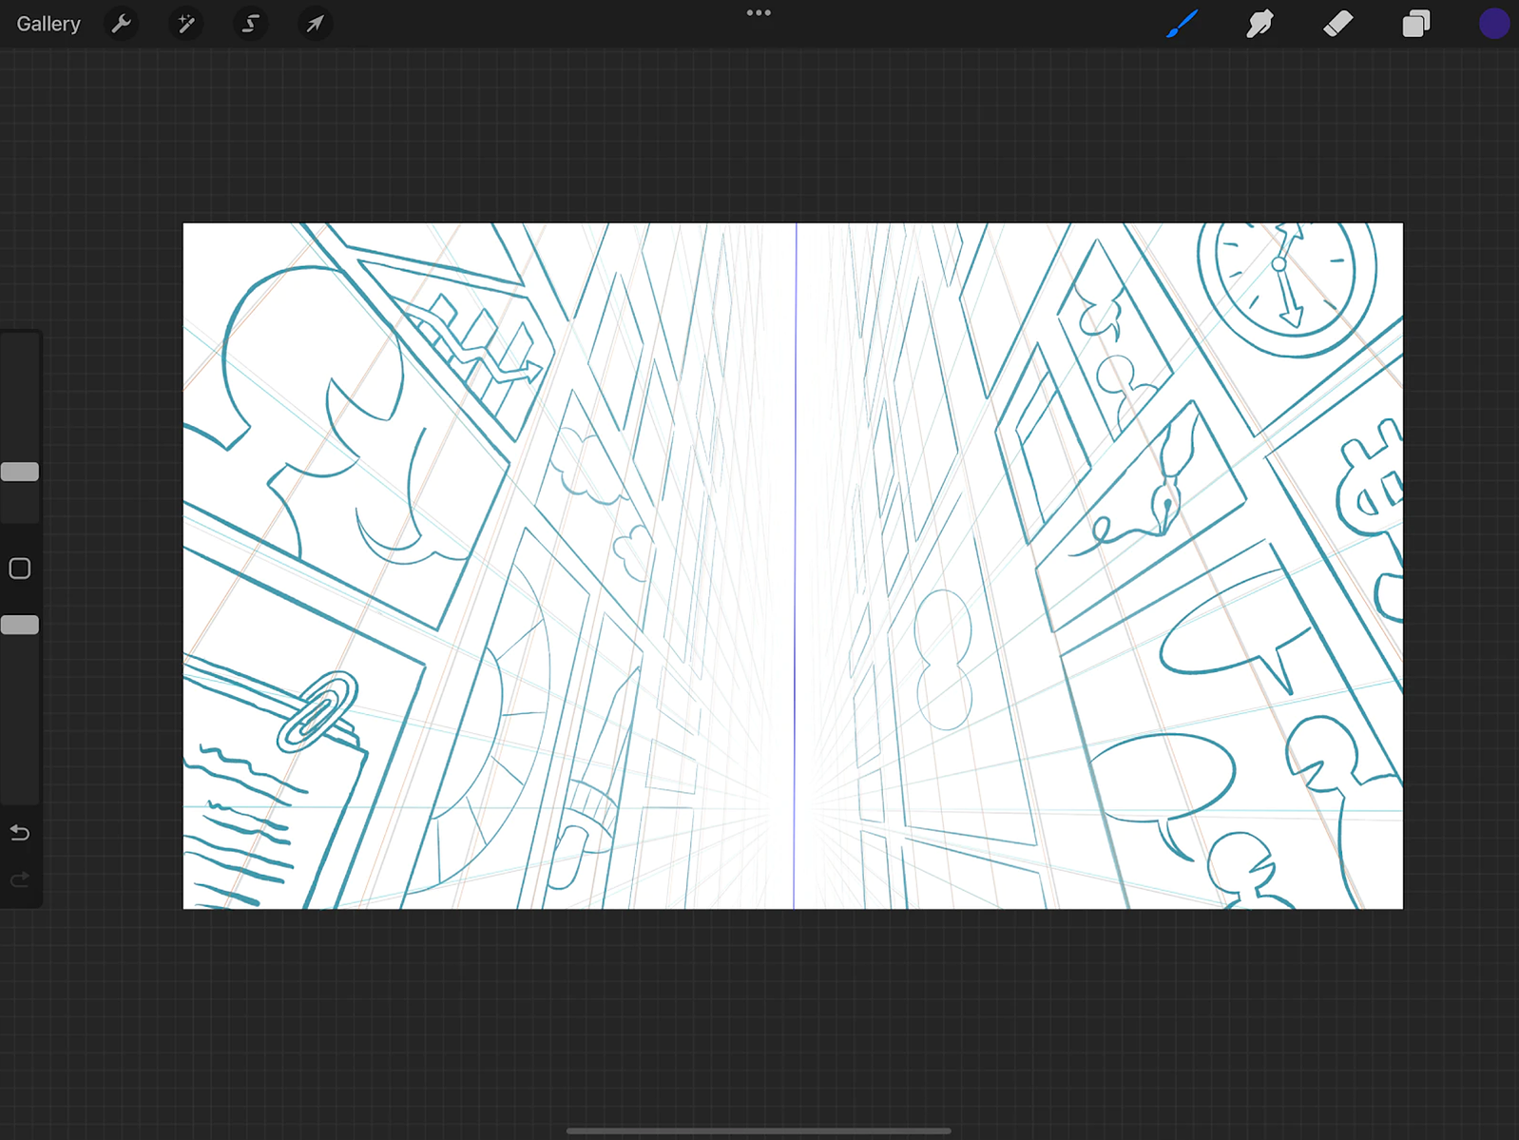Click the brush opacity slider handle
Screen dimensions: 1519x1140
[x=20, y=625]
